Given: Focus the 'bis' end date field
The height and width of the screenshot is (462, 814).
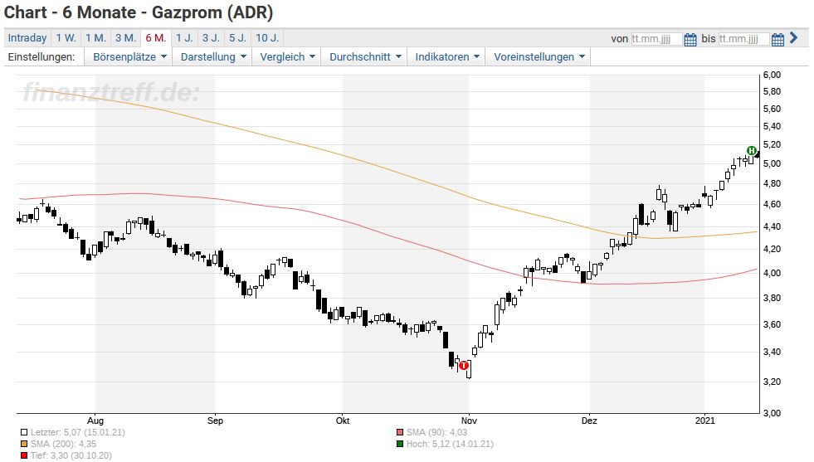Looking at the screenshot, I should (x=743, y=39).
